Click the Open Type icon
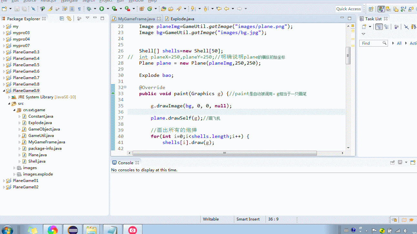417x234 pixels. pyautogui.click(x=163, y=9)
